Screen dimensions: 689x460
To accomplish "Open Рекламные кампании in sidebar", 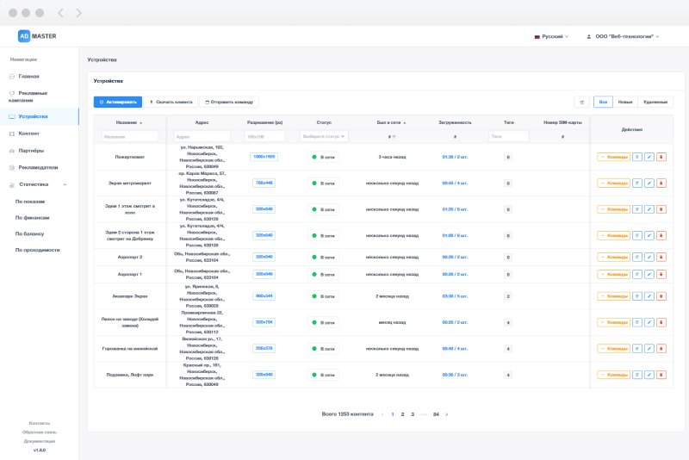I will (28, 96).
